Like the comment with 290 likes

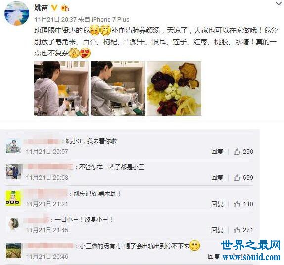point(237,151)
